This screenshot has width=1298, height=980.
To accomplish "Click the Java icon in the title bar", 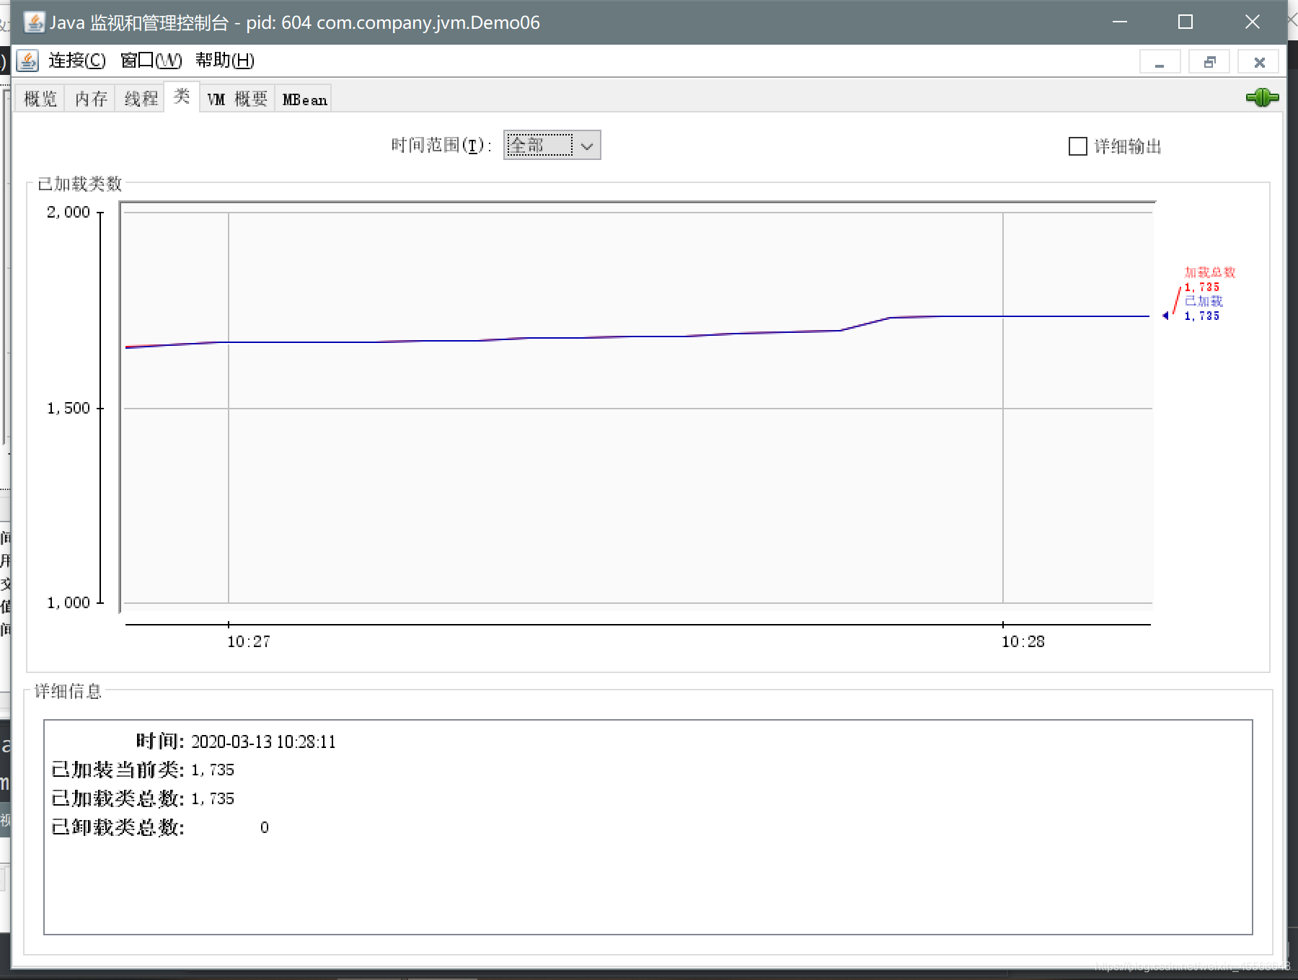I will (33, 22).
